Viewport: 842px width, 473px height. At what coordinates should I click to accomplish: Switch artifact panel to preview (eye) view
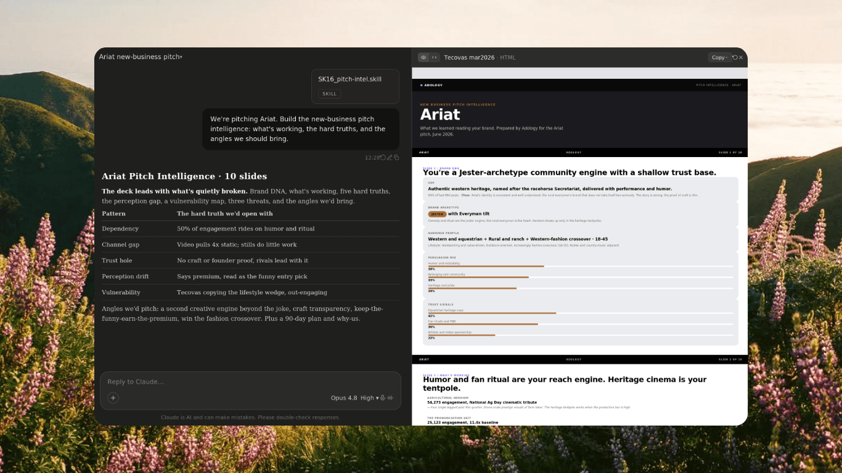[x=423, y=57]
